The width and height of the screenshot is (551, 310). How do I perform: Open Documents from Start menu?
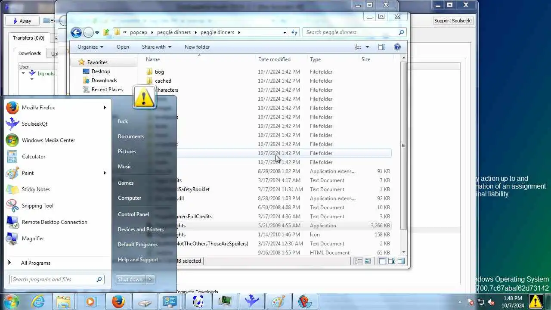point(131,136)
